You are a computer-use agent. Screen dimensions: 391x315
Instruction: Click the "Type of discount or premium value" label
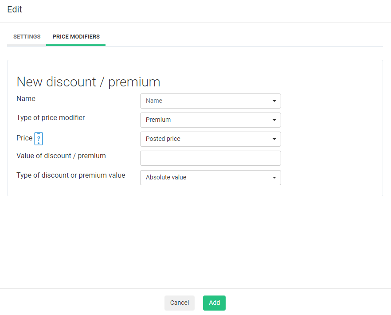tap(70, 175)
